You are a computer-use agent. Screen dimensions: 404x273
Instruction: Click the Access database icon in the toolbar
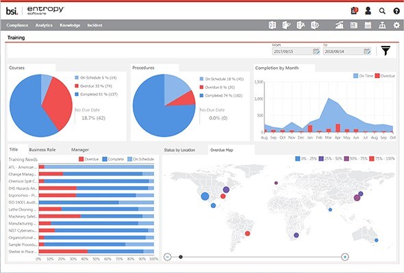point(315,25)
